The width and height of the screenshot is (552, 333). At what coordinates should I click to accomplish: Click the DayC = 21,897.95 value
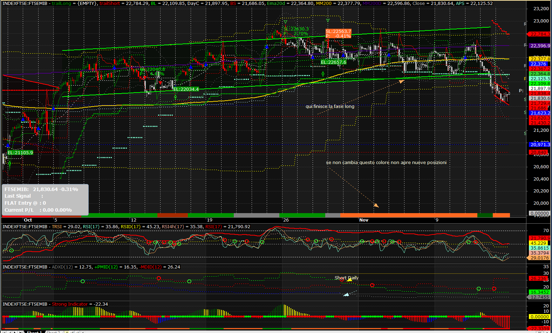click(207, 3)
